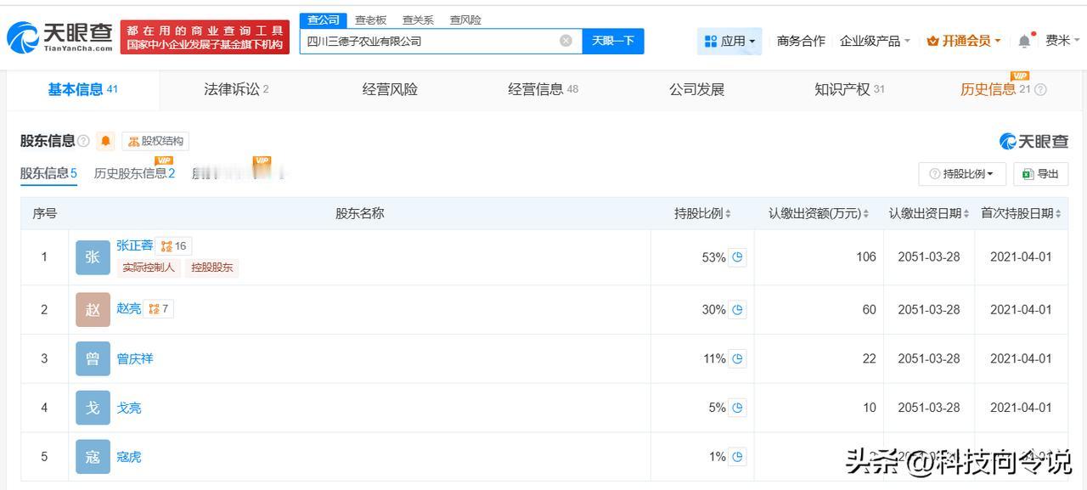The height and width of the screenshot is (490, 1087).
Task: Open the 开通会员 membership menu
Action: click(x=964, y=41)
